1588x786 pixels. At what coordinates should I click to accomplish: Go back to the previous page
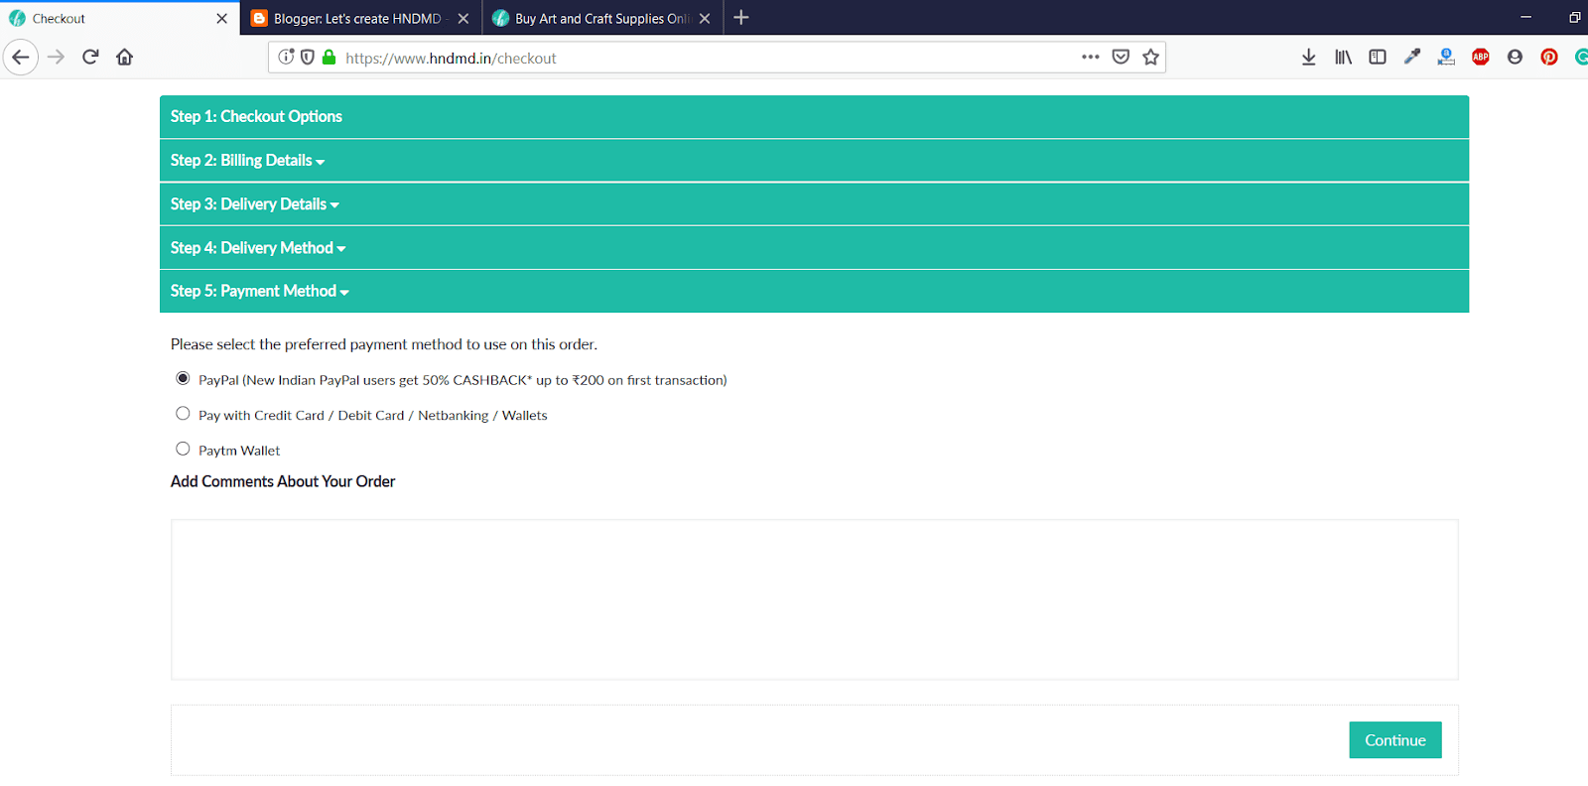point(21,58)
